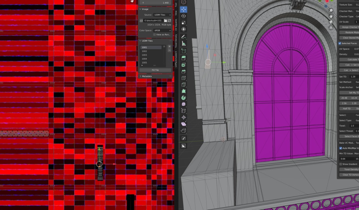Select the Scale tool
The width and height of the screenshot is (359, 210).
click(183, 22)
